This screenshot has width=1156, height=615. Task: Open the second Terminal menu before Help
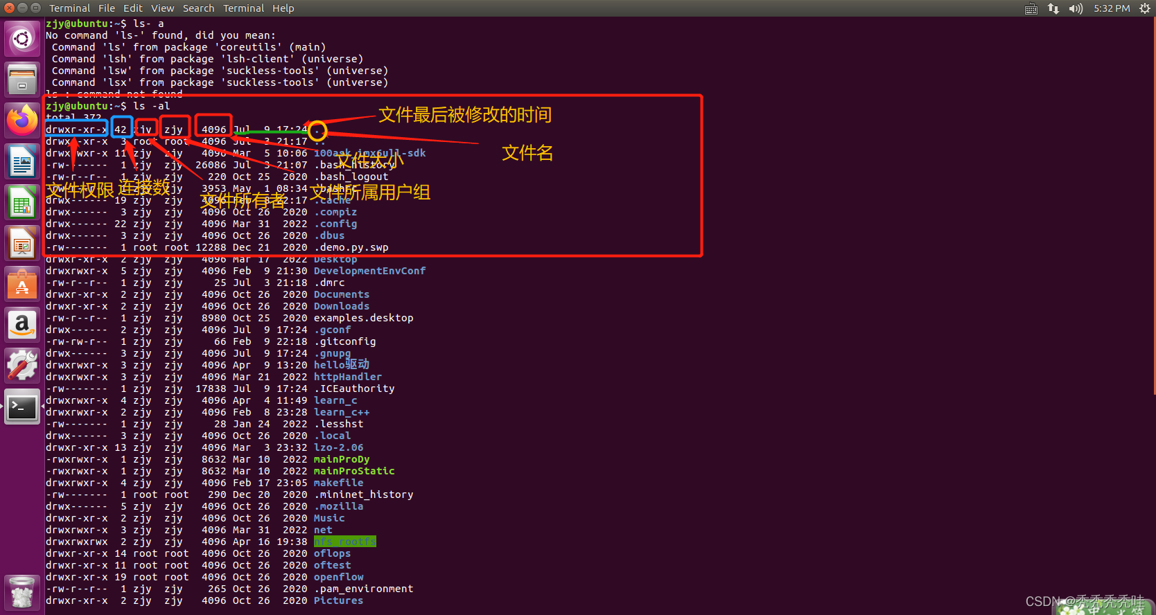(243, 8)
